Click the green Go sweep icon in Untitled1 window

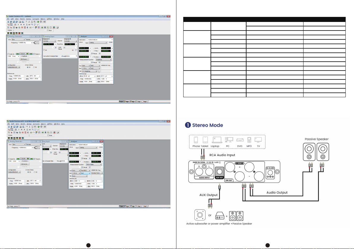pyautogui.click(x=38, y=22)
